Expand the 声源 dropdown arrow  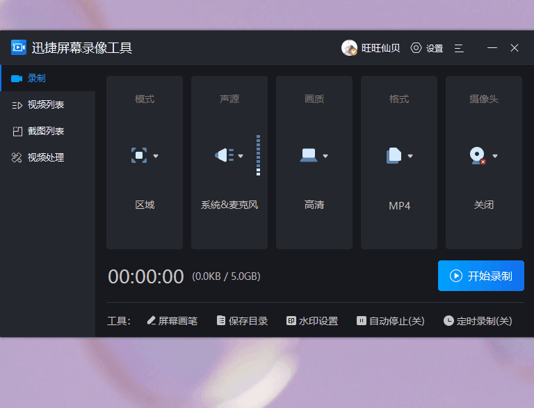[241, 156]
